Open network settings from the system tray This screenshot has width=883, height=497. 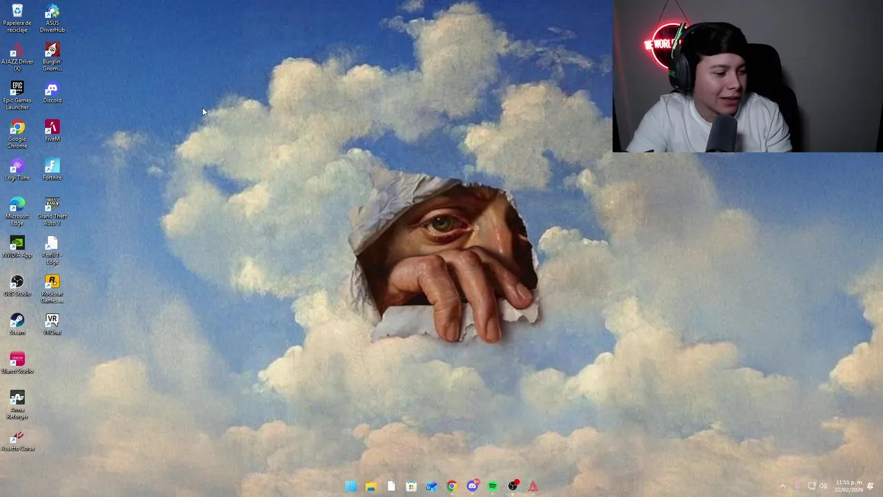click(x=812, y=487)
